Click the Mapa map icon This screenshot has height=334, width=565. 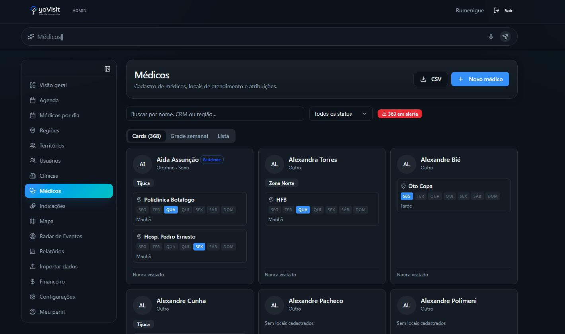pyautogui.click(x=33, y=221)
